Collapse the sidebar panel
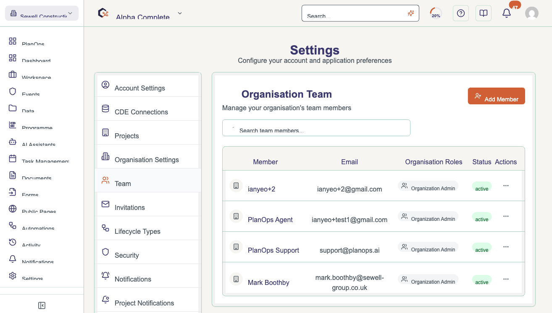Viewport: 552px width, 313px height. [x=42, y=305]
